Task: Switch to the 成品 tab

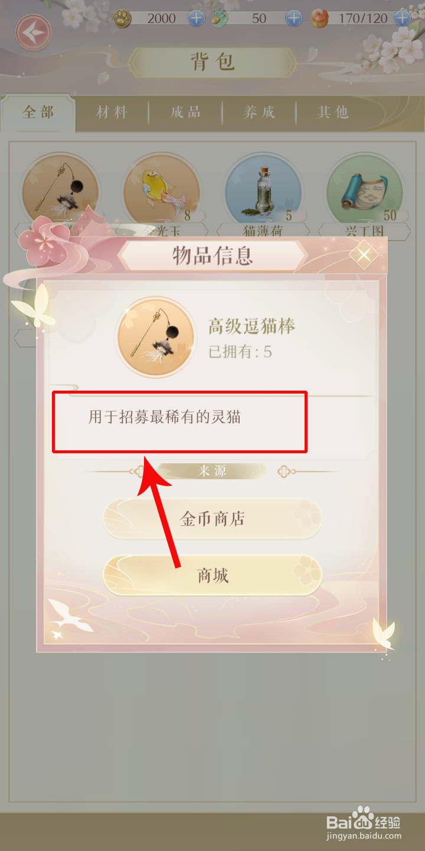Action: (186, 112)
